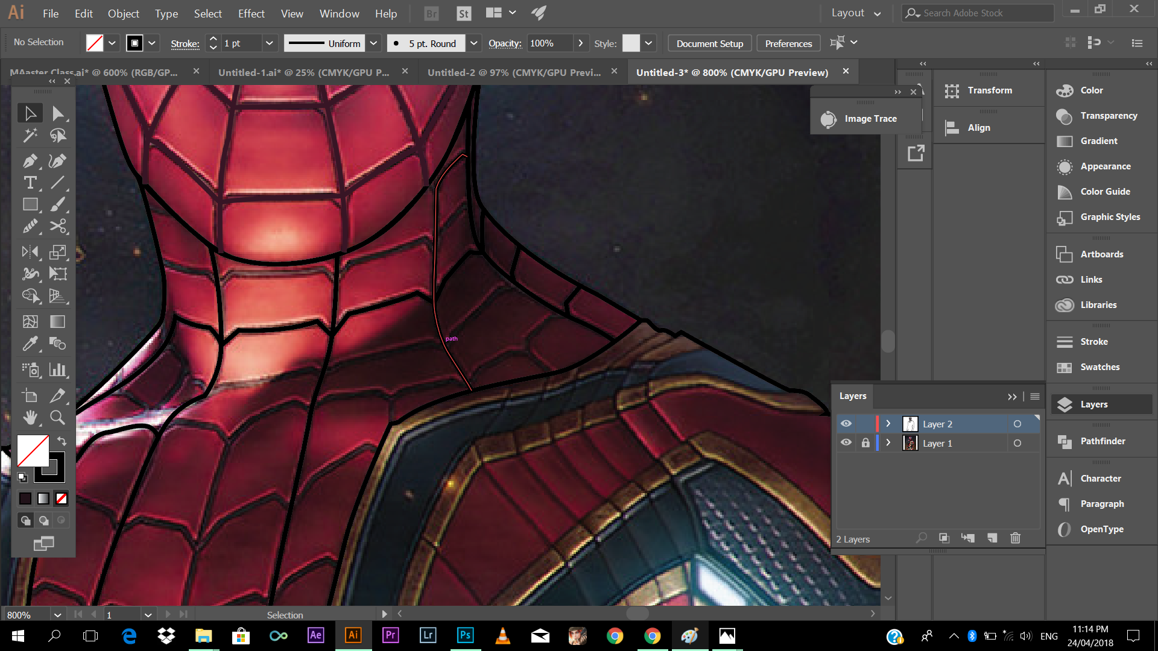Select the Direct Selection tool
The image size is (1158, 651).
[58, 113]
